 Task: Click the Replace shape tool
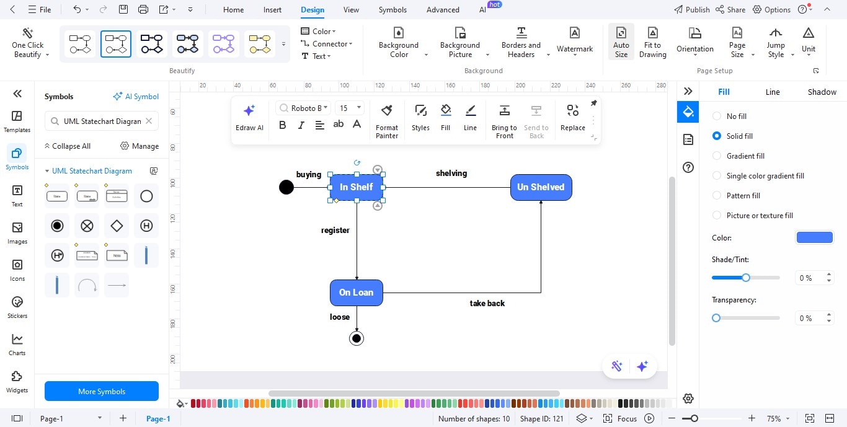pos(573,118)
